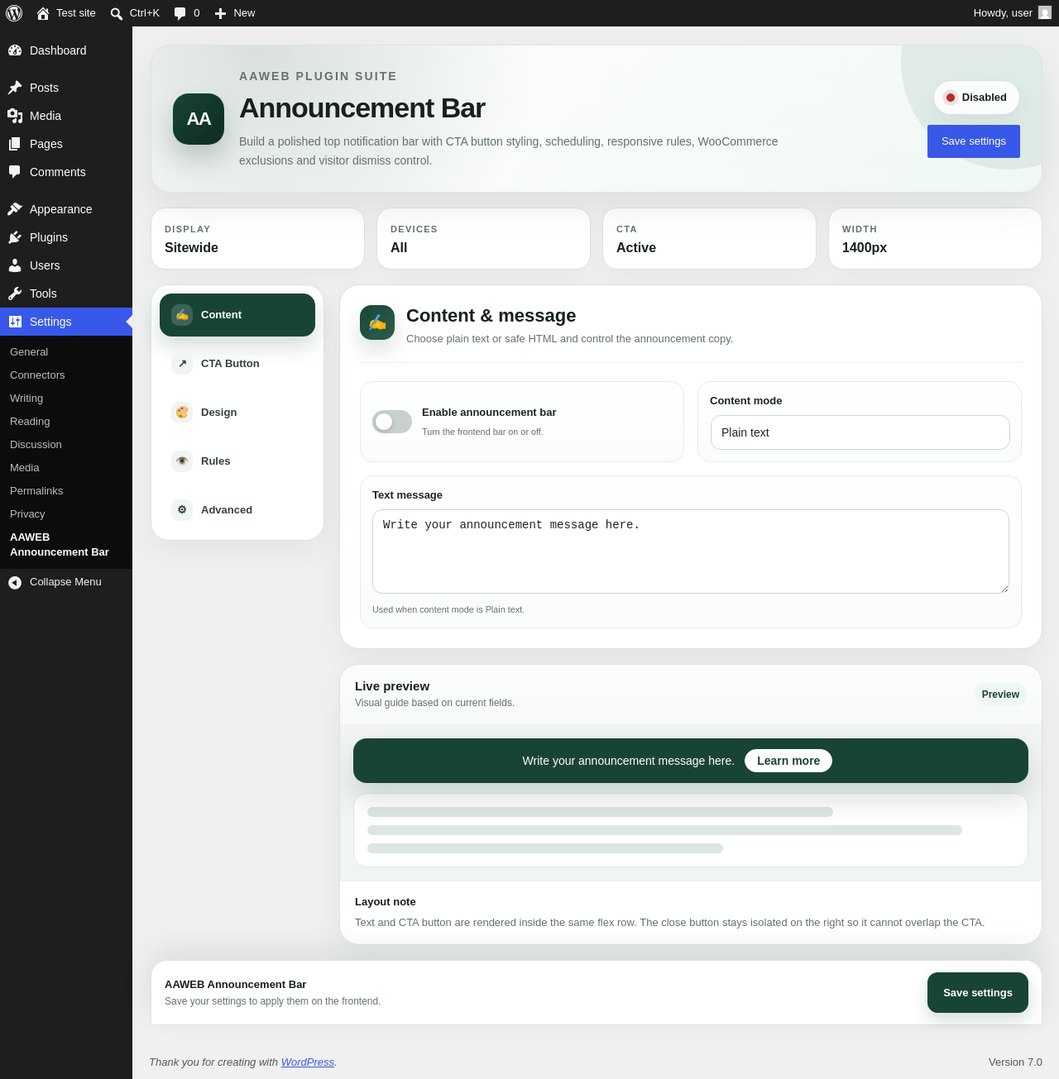
Task: Click the AA plugin logo badge
Action: click(199, 119)
